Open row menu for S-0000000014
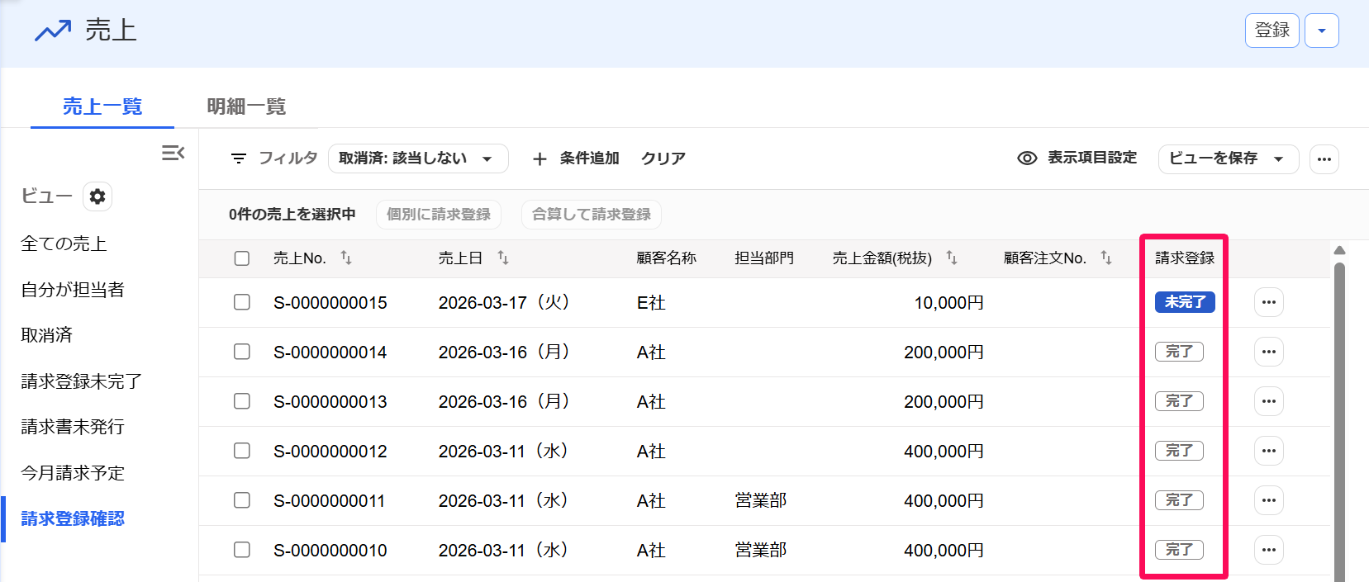Image resolution: width=1369 pixels, height=582 pixels. tap(1269, 352)
